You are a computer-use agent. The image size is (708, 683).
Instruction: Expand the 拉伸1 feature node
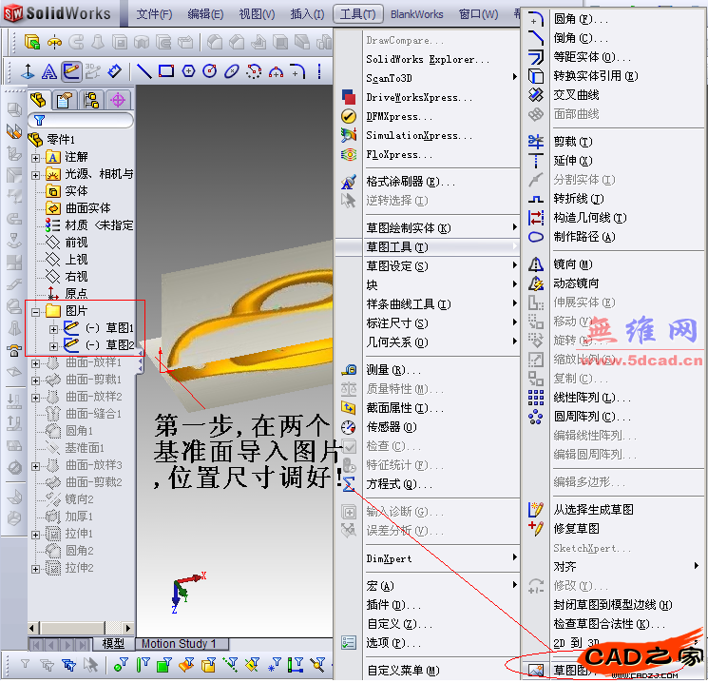click(x=36, y=534)
